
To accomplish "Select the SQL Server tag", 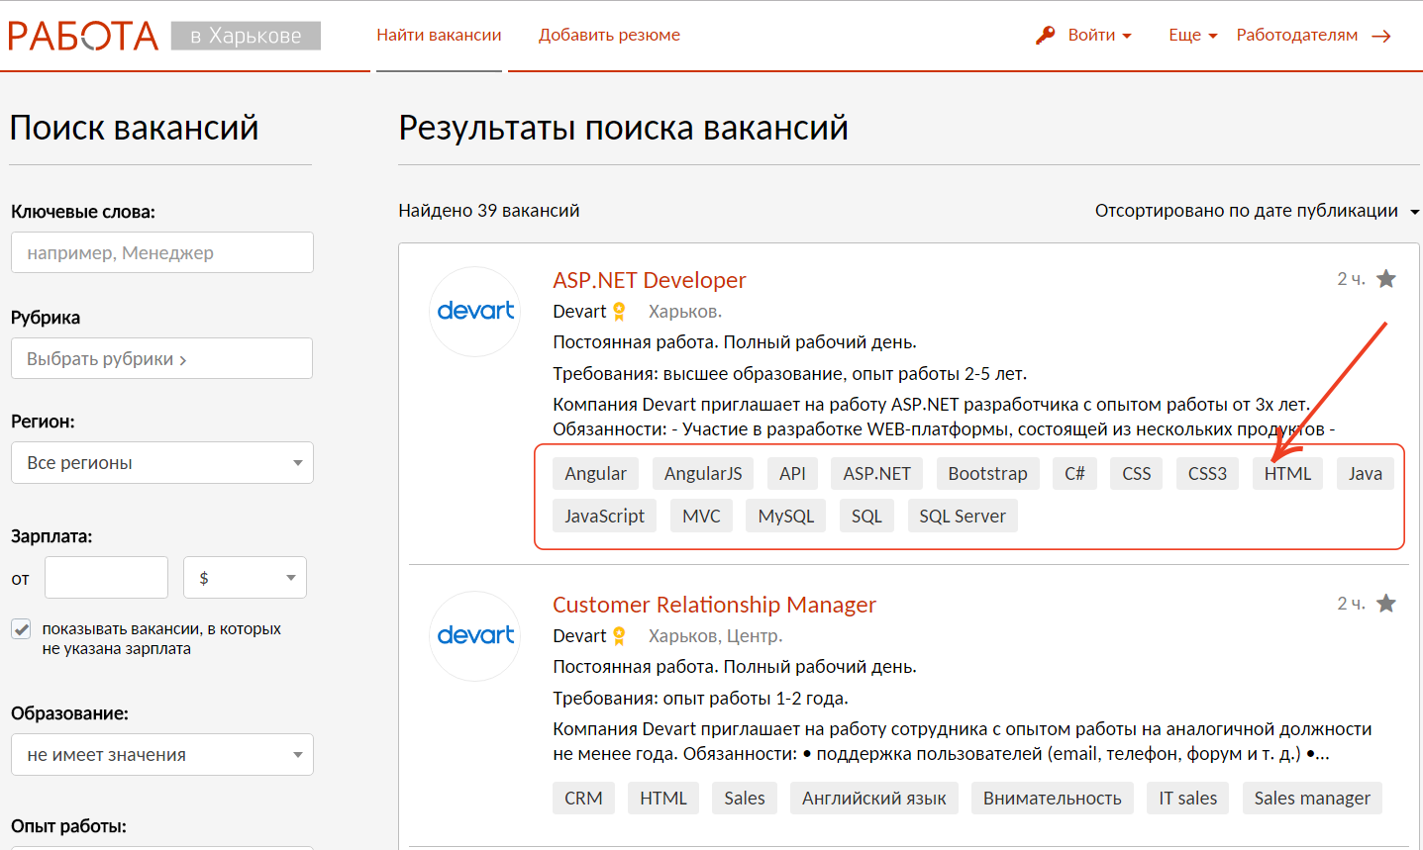I will coord(963,517).
